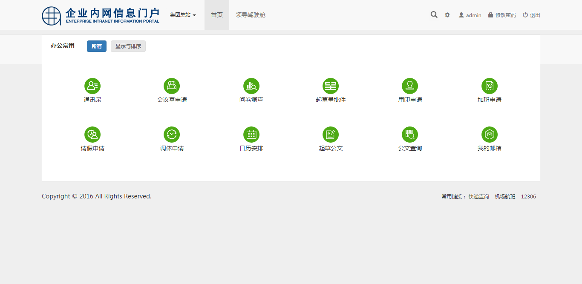582x284 pixels.
Task: Open the 加班申请 overtime request icon
Action: pyautogui.click(x=490, y=86)
